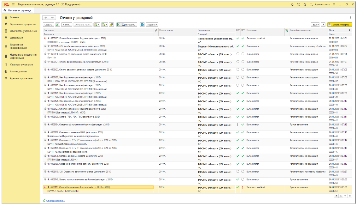This screenshot has width=357, height=206.
Task: Select the 0503164 Сведения об исполнении бюджета row
Action: (x=197, y=126)
